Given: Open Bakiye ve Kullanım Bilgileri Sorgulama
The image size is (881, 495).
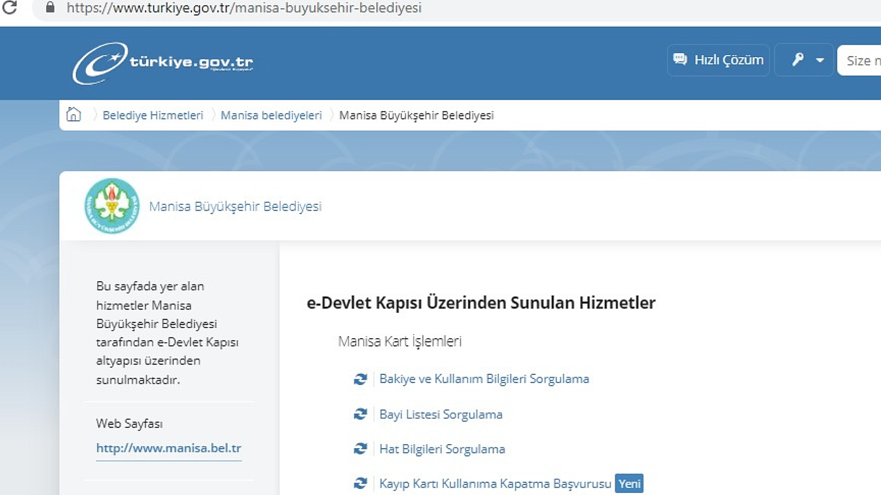Looking at the screenshot, I should [x=484, y=379].
